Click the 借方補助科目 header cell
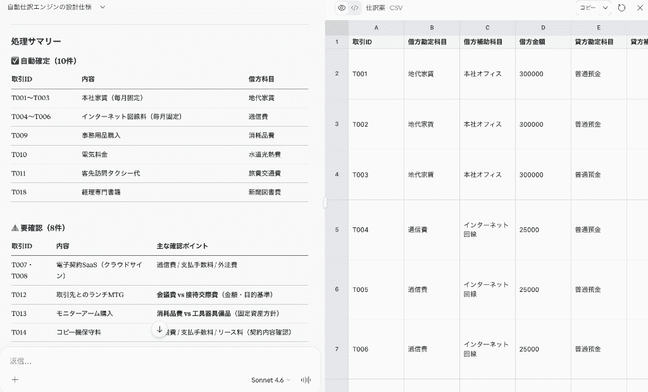The width and height of the screenshot is (648, 392). click(488, 42)
